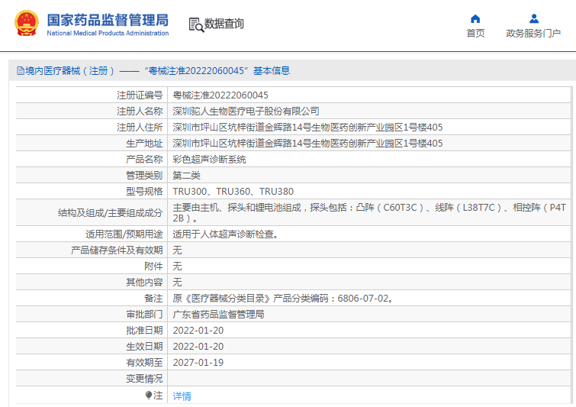Open 政务服务门户 link
The image size is (576, 407).
533,34
